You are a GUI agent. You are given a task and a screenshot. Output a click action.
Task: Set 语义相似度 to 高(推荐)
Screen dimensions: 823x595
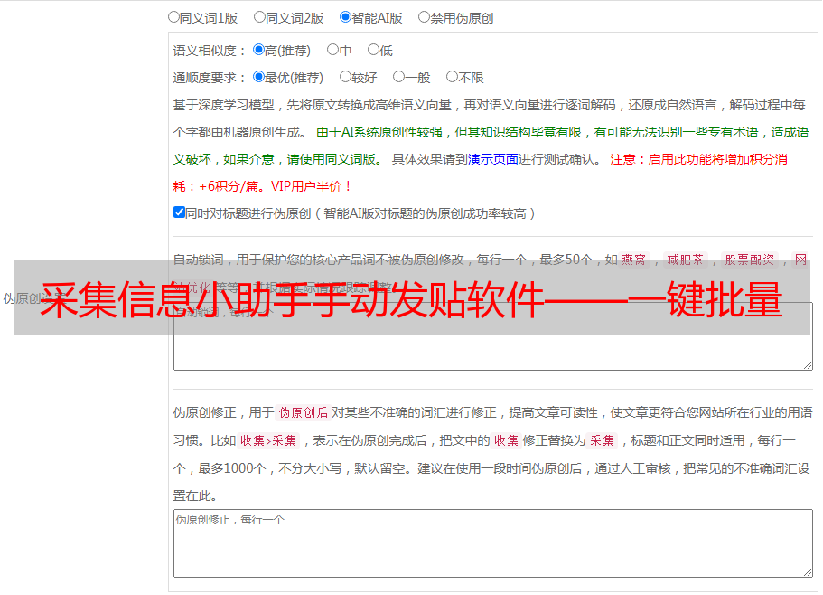(x=258, y=50)
